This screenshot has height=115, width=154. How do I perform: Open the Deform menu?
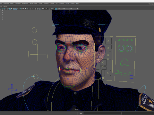tap(52, 4)
